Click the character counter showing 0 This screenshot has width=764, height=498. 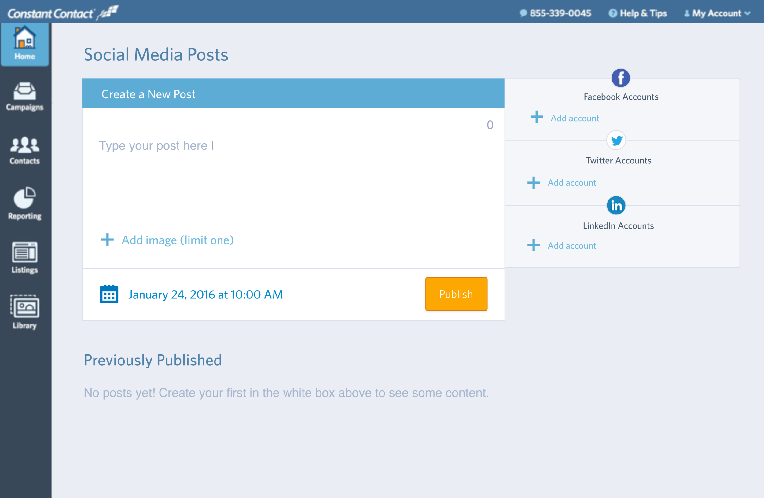point(490,125)
